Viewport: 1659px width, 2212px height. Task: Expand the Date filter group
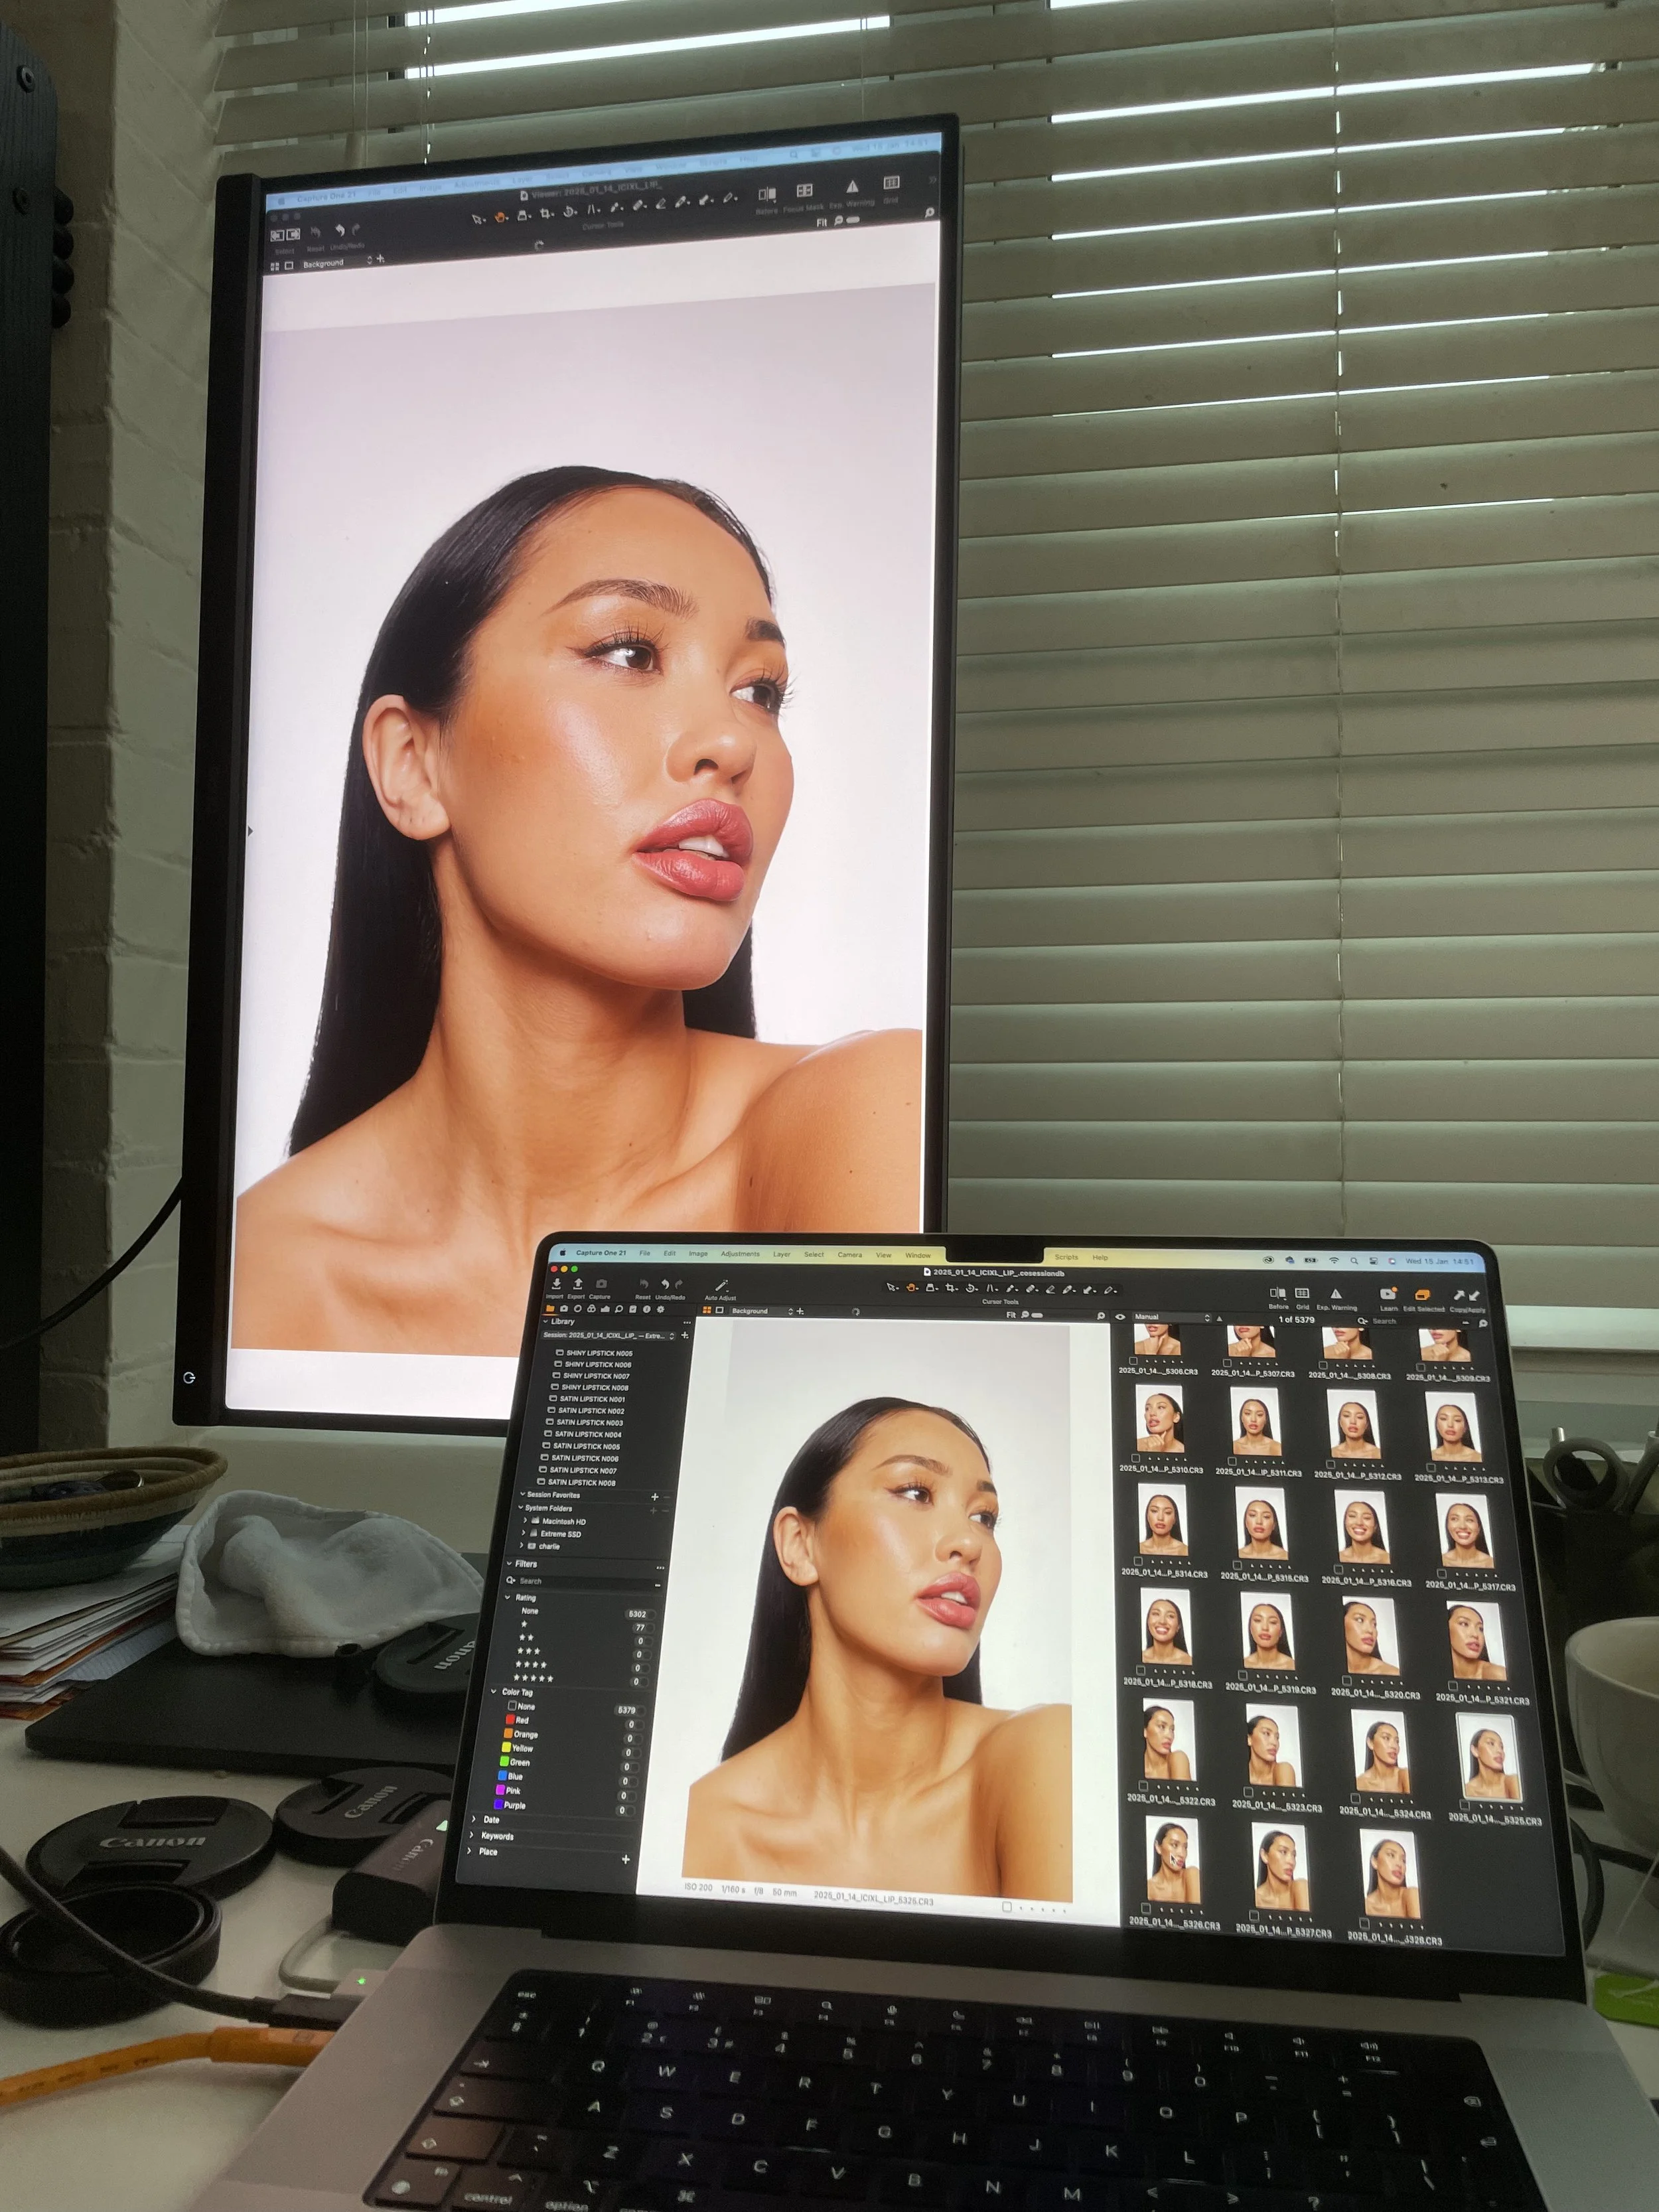click(x=474, y=1819)
